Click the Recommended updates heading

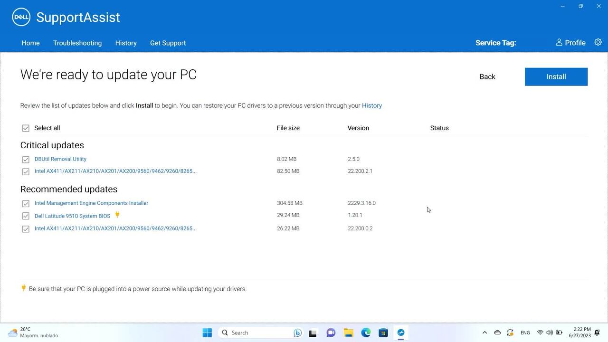68,189
